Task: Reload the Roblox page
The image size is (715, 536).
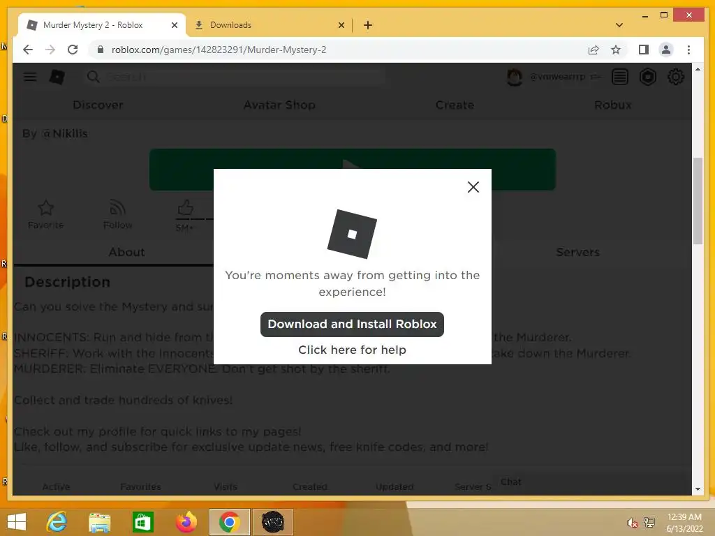Action: coord(73,50)
